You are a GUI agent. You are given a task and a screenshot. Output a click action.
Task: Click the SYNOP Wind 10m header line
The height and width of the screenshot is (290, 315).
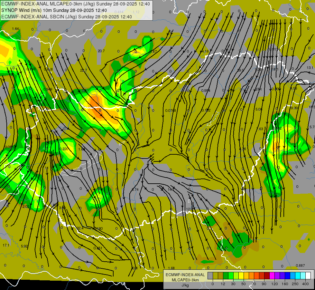click(x=54, y=10)
